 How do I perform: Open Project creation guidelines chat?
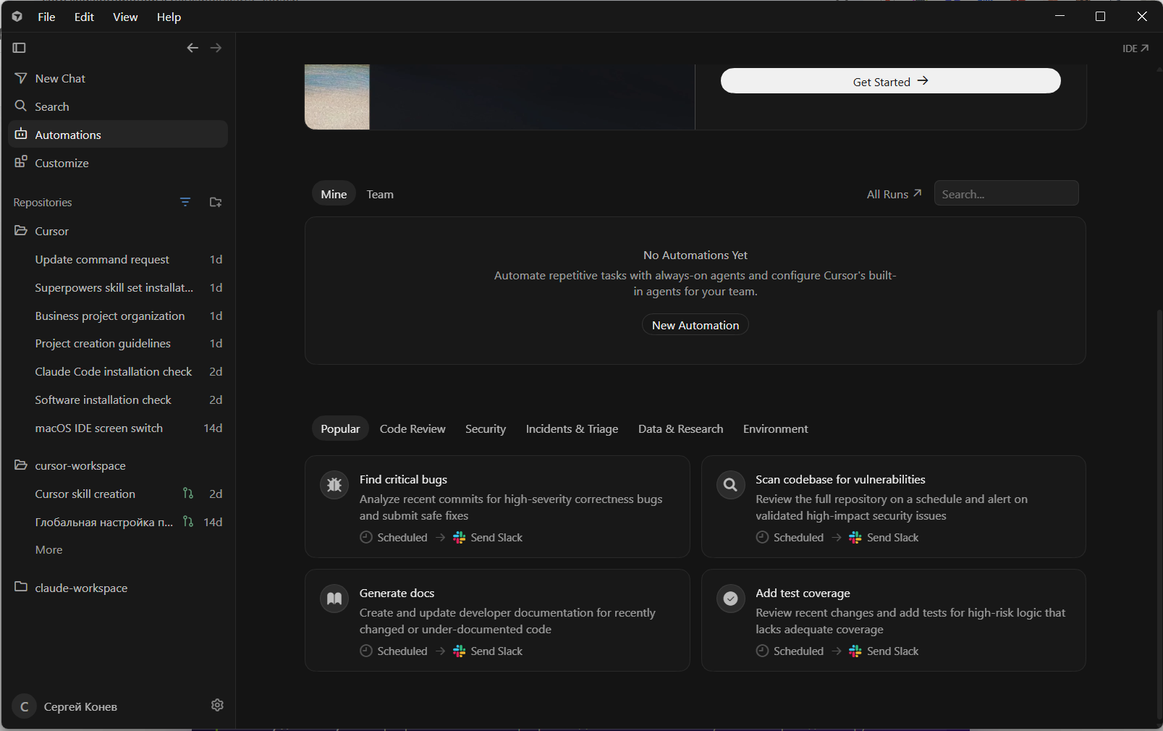click(118, 343)
